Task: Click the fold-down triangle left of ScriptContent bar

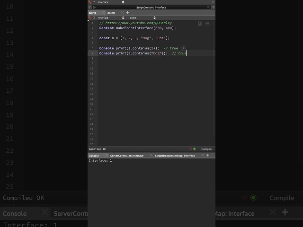Action: click(89, 8)
